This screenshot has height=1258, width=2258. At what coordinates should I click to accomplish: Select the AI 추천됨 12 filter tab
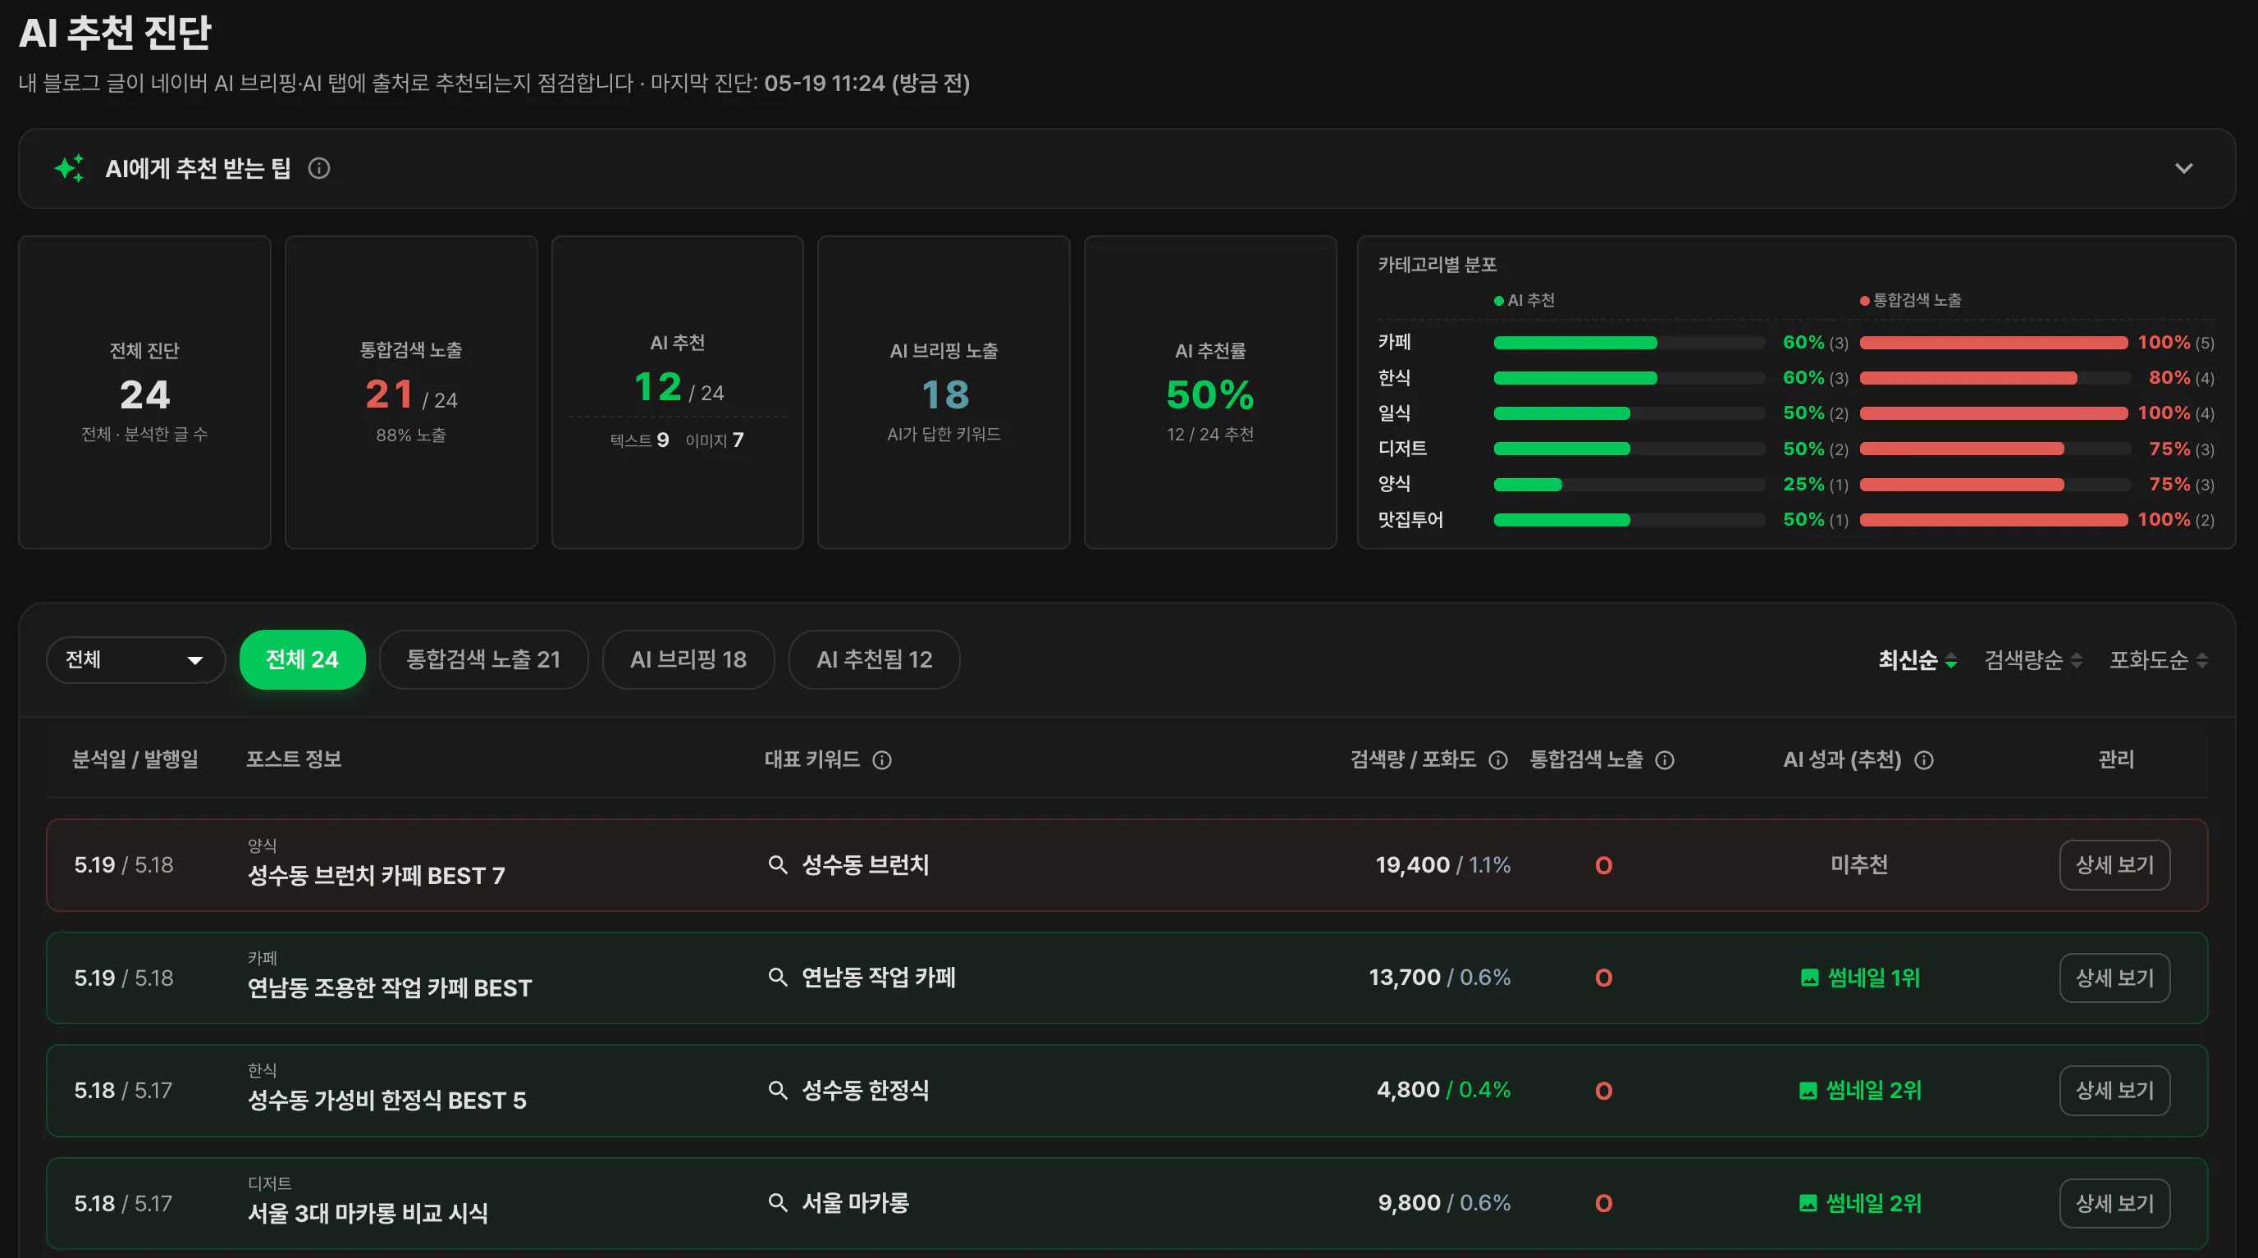pos(874,659)
